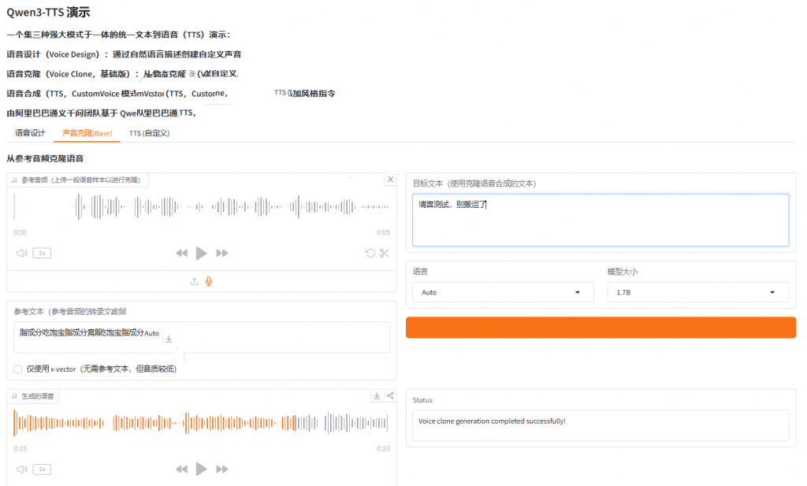Click the orange generate button
807x486 pixels.
tap(601, 328)
